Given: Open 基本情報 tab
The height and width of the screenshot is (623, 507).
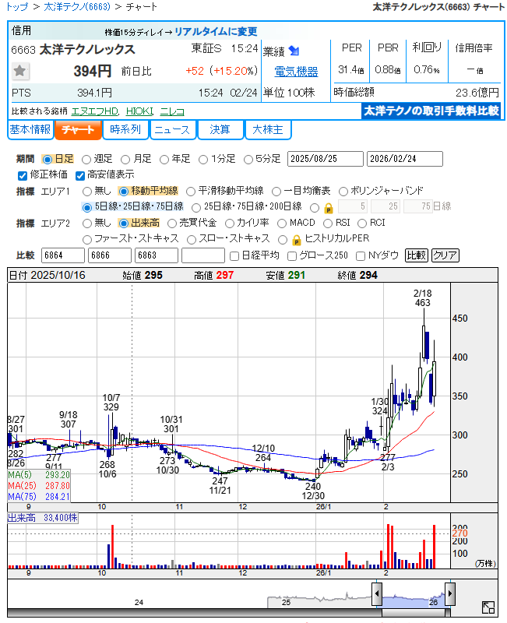Looking at the screenshot, I should (x=30, y=130).
